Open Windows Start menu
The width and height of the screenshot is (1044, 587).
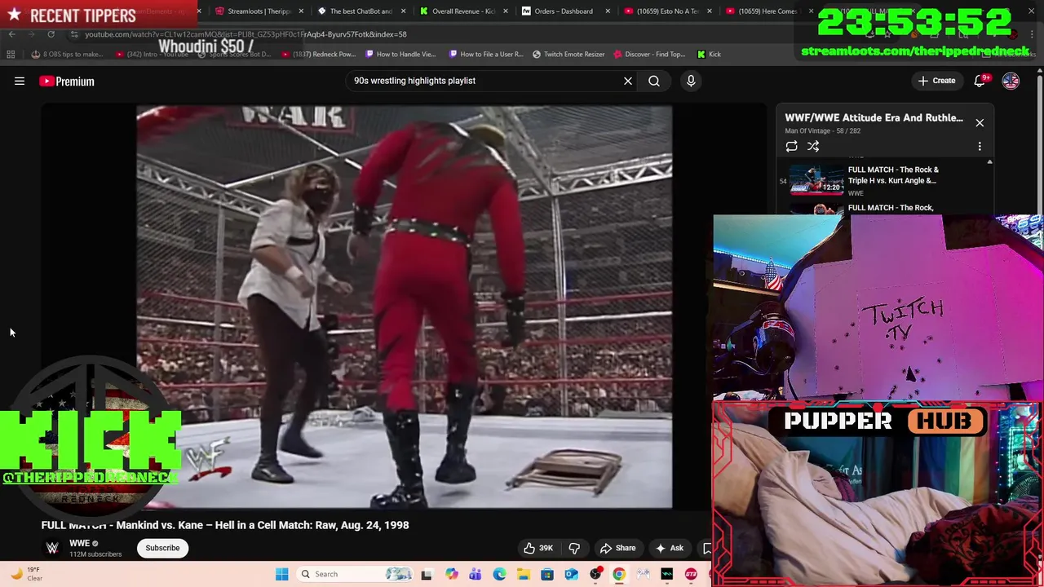[x=281, y=574]
